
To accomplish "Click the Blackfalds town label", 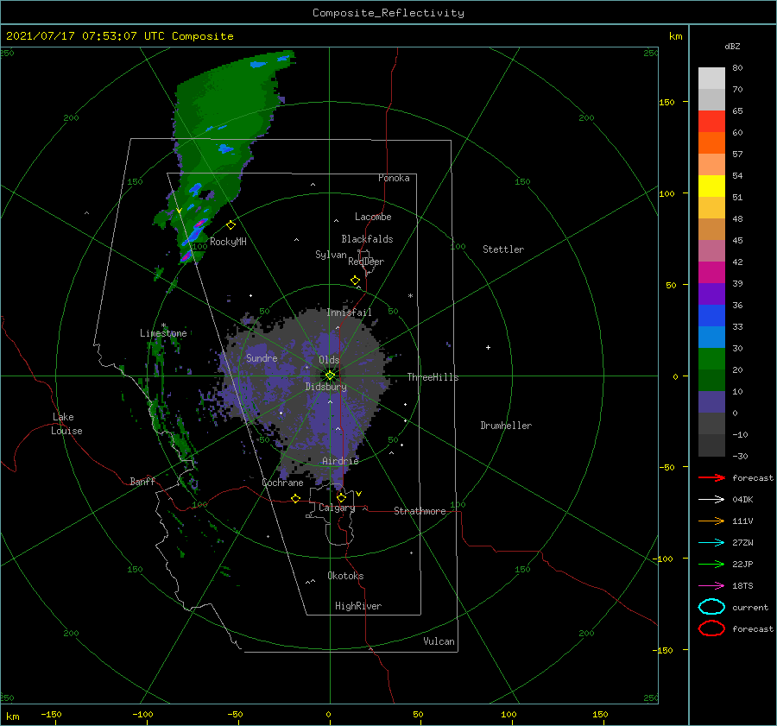I will (x=367, y=239).
